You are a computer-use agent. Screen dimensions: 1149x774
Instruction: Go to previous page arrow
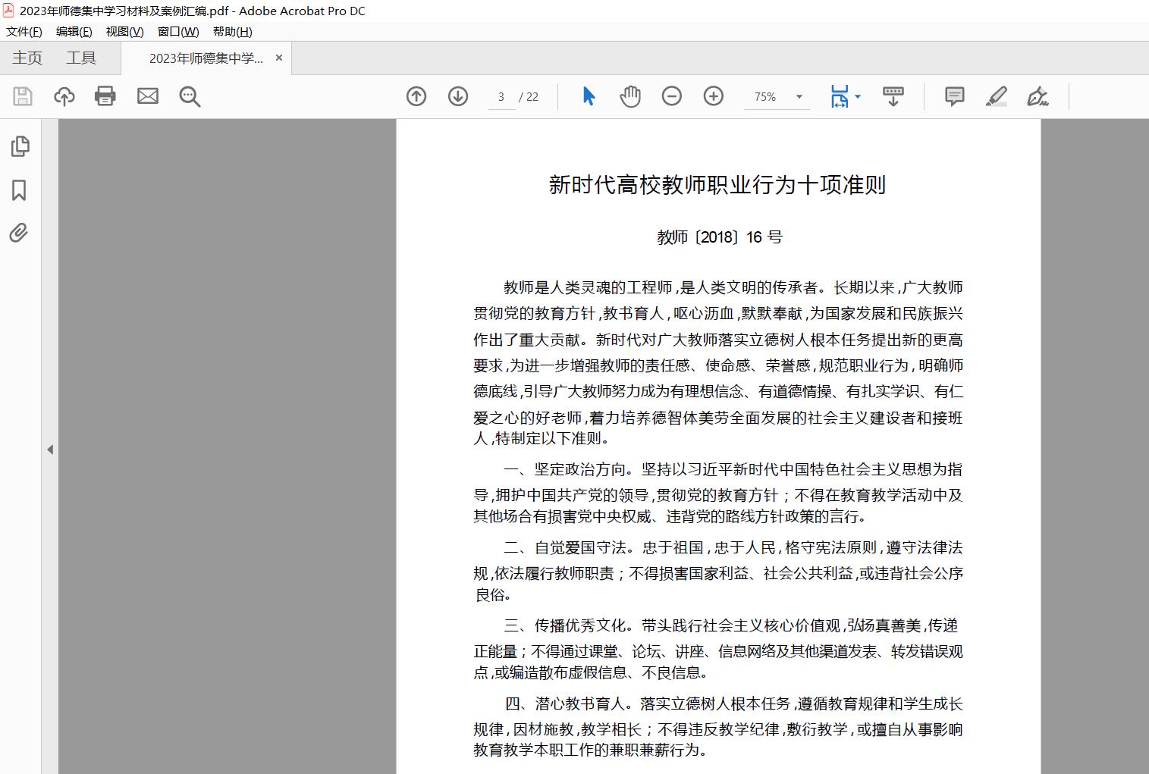pyautogui.click(x=416, y=96)
